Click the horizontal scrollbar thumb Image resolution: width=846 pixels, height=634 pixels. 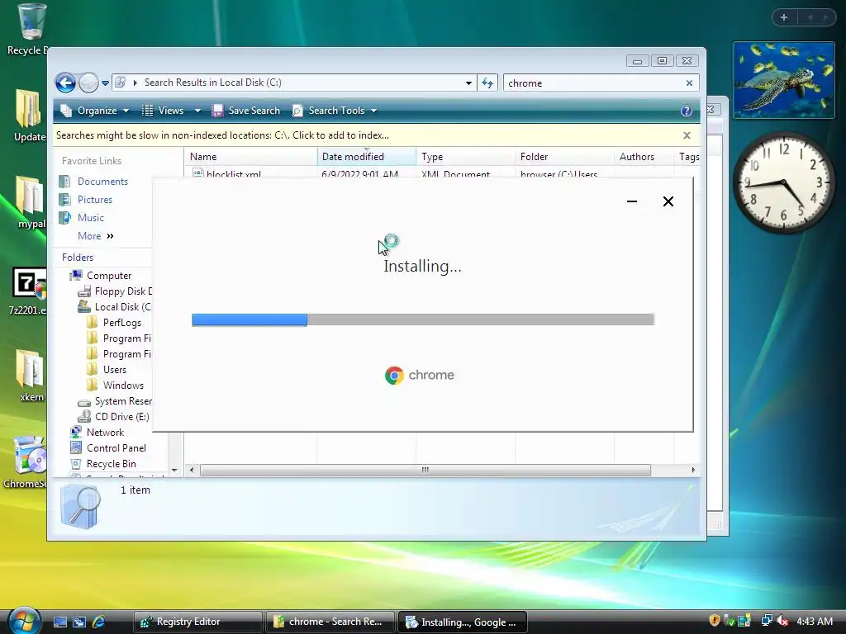[x=425, y=470]
